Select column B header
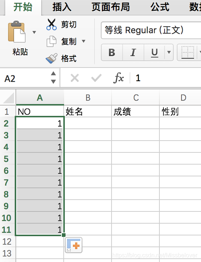The width and height of the screenshot is (201, 262). click(88, 98)
